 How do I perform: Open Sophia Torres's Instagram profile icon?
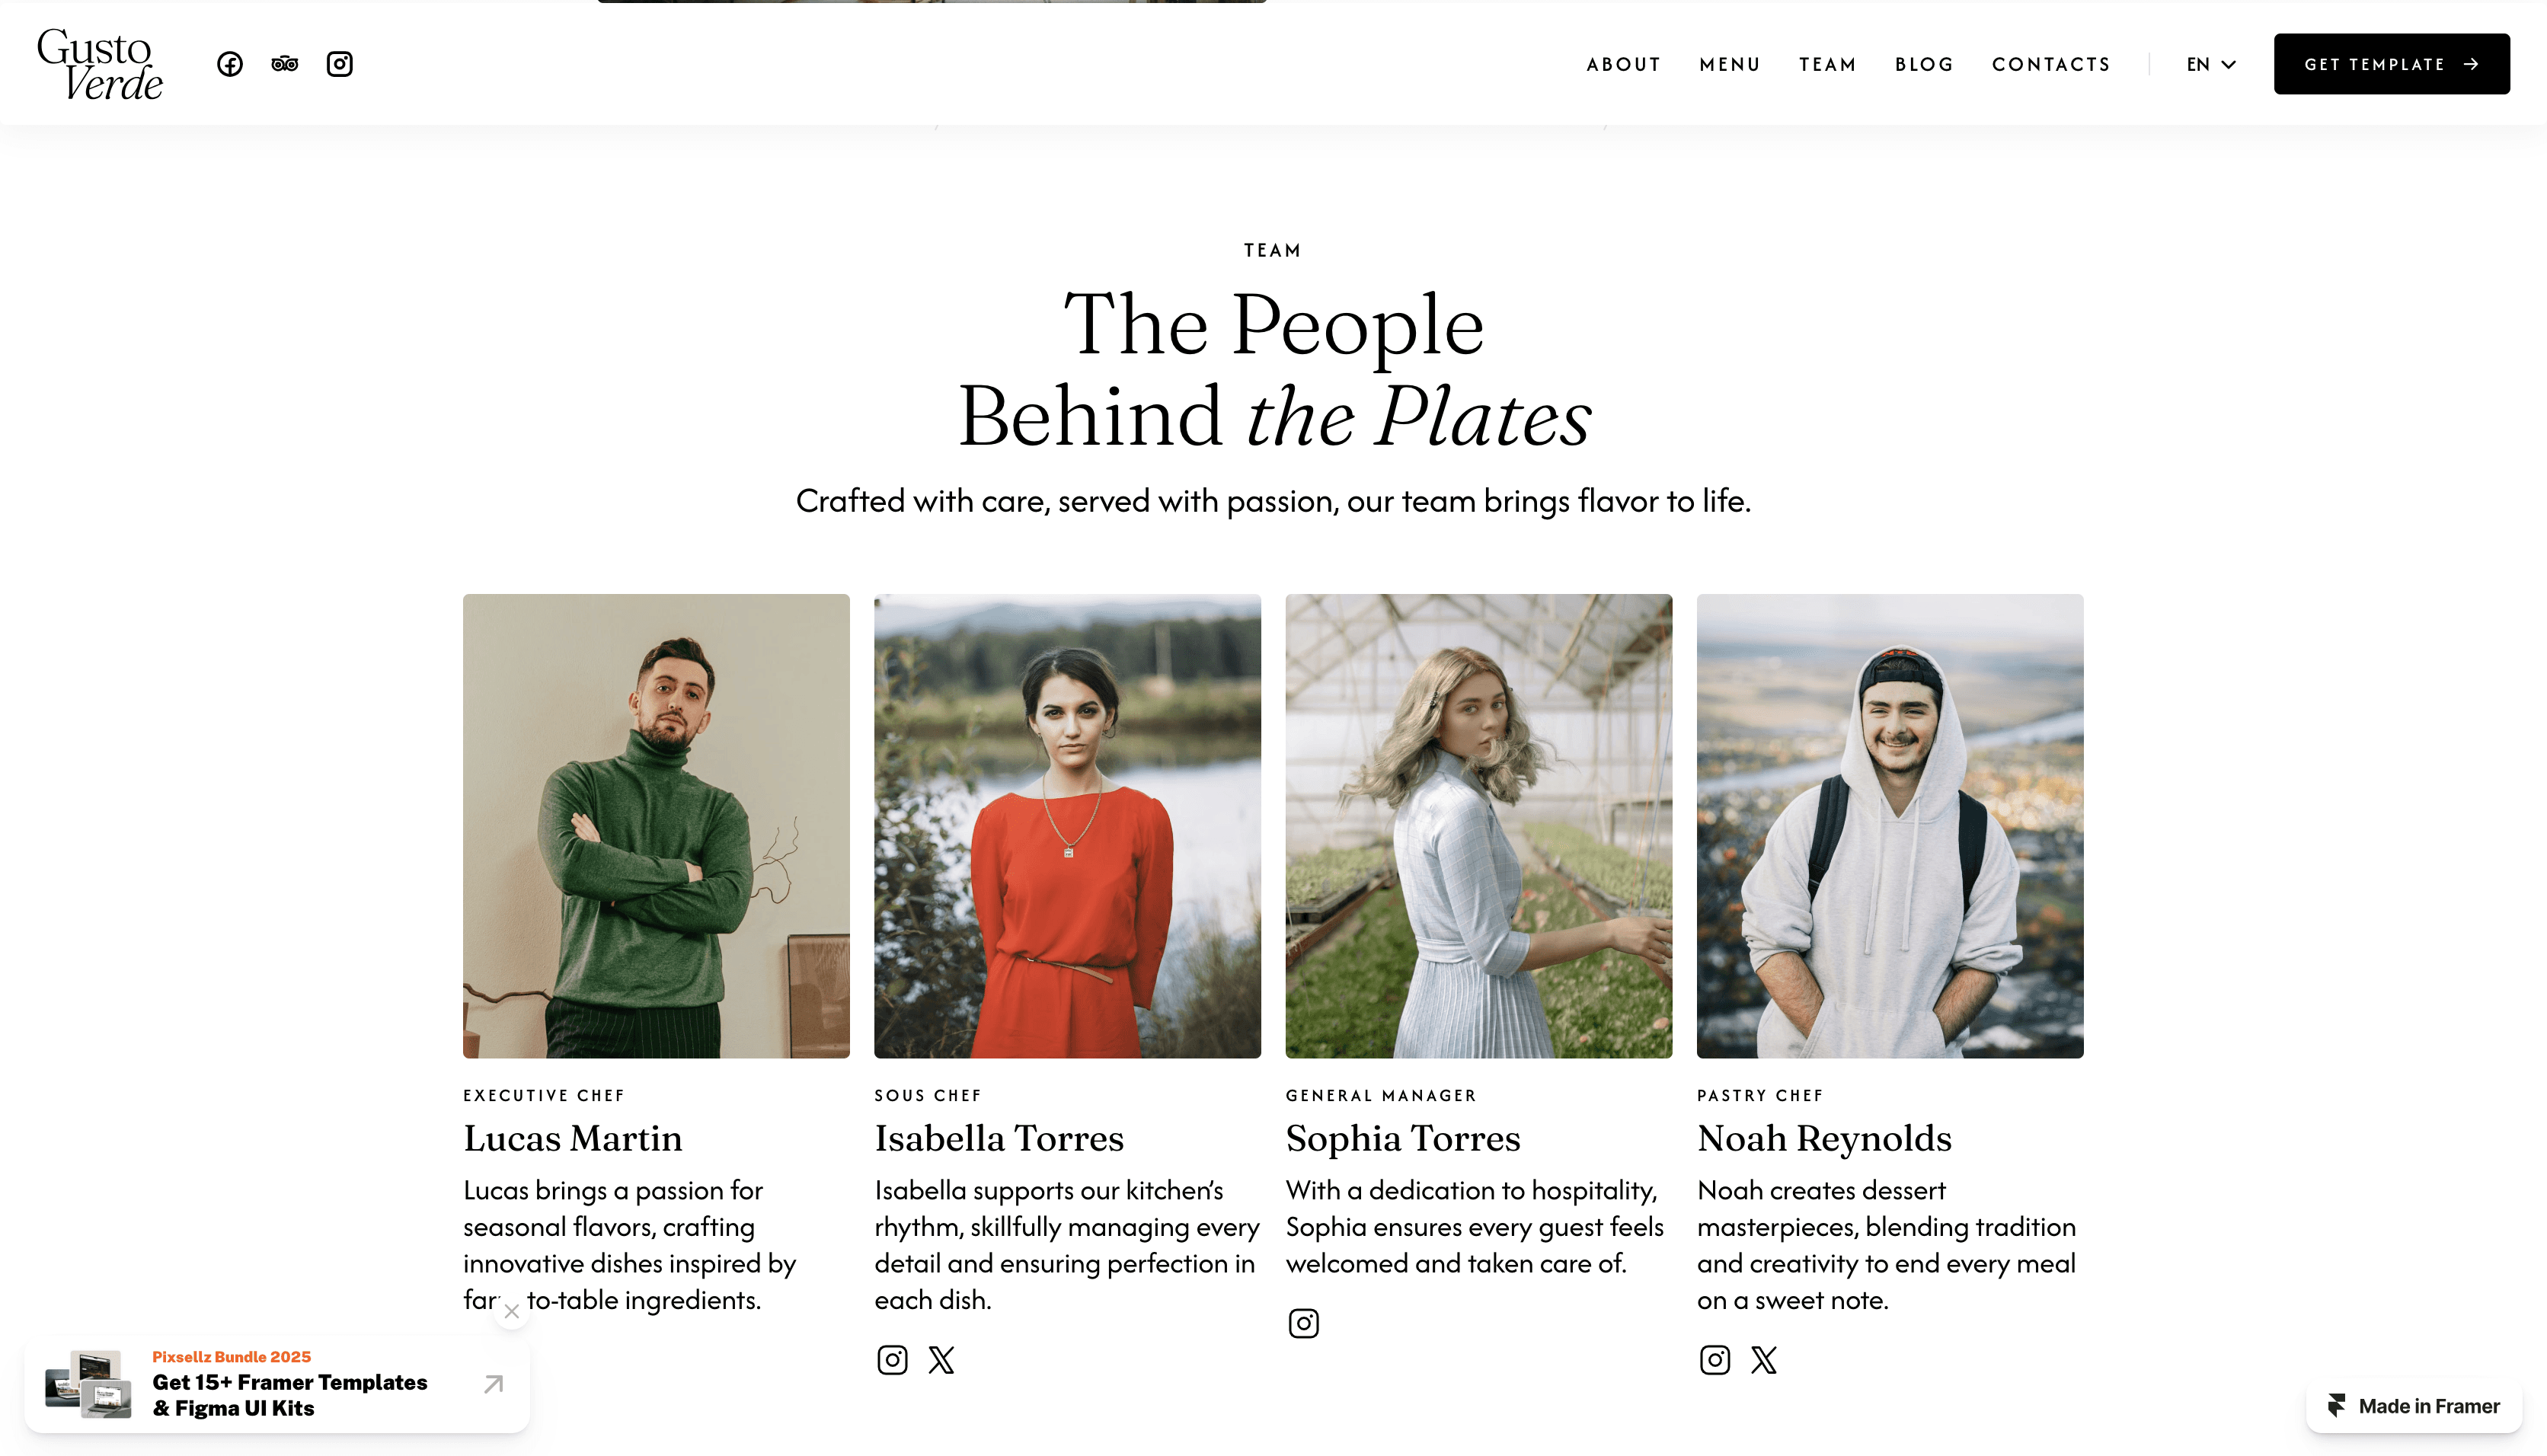pos(1303,1323)
